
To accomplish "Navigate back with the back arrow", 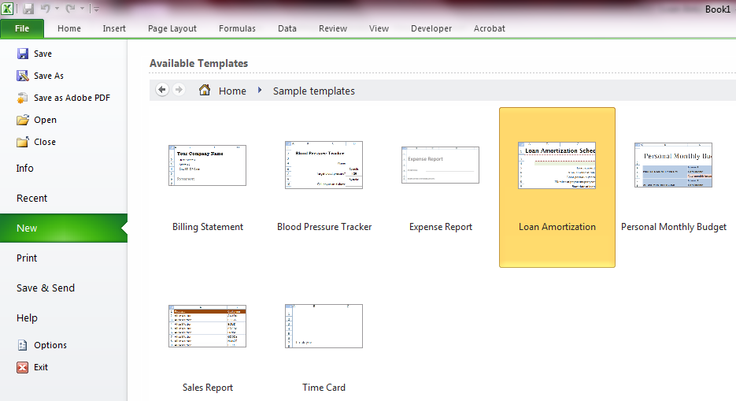I will 162,90.
